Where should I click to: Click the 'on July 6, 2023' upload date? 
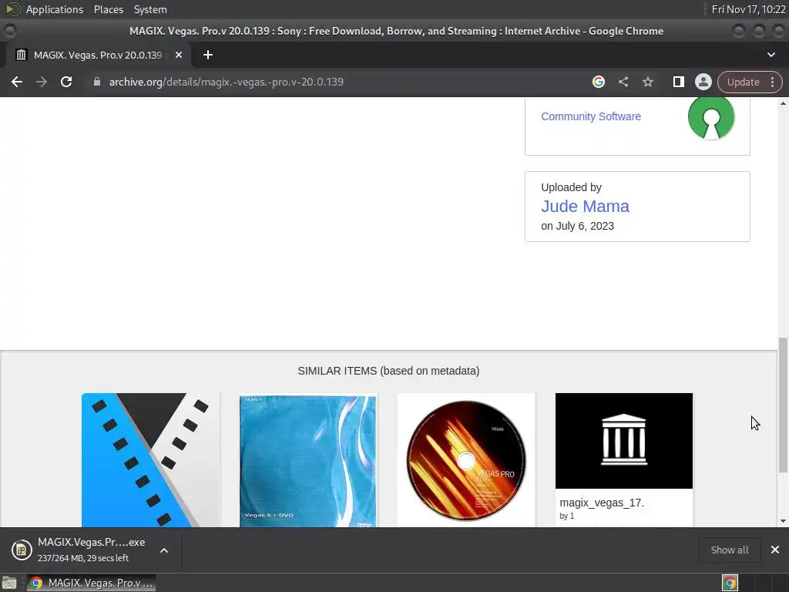tap(577, 226)
